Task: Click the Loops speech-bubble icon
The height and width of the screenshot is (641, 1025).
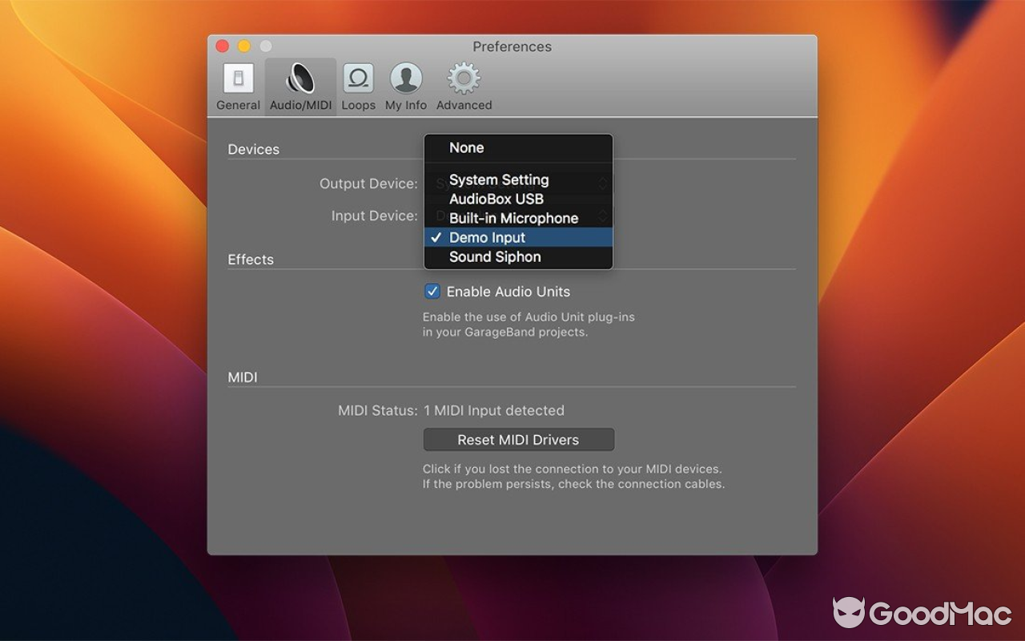Action: 358,79
